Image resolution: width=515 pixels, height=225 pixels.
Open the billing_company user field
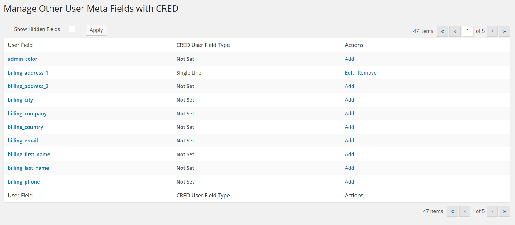[27, 114]
